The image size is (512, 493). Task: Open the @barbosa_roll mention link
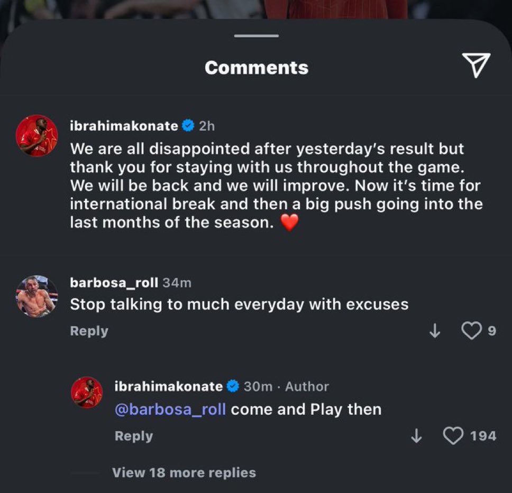170,410
